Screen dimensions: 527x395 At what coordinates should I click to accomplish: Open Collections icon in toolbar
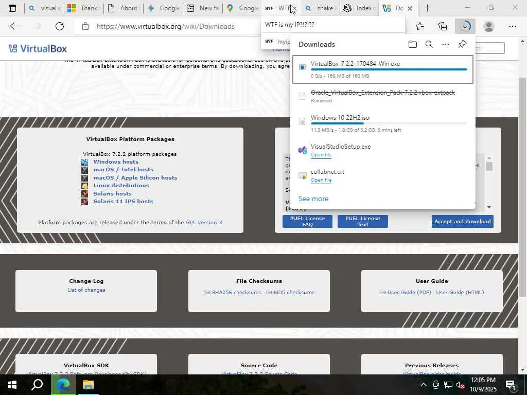443,26
